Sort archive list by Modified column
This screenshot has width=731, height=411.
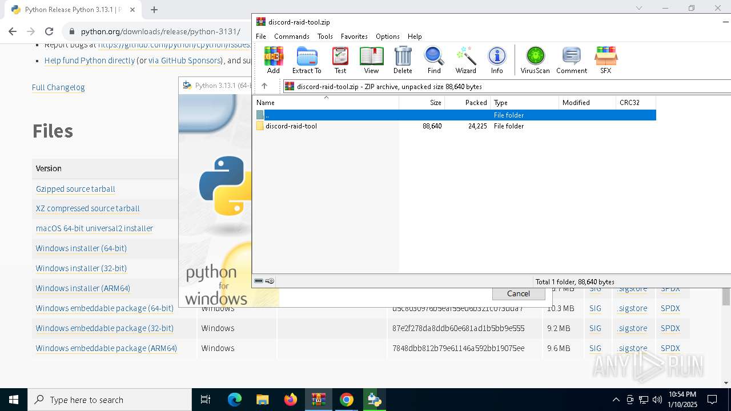[588, 103]
